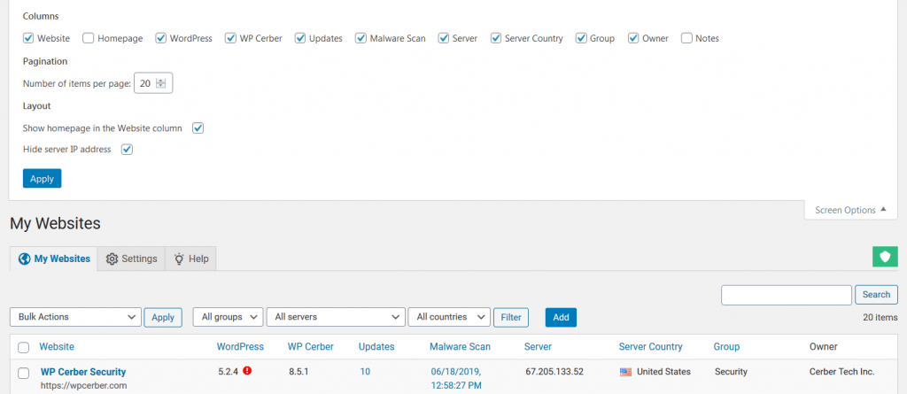The width and height of the screenshot is (907, 394).
Task: Click the red alert icon beside 5.2.4
Action: 248,371
